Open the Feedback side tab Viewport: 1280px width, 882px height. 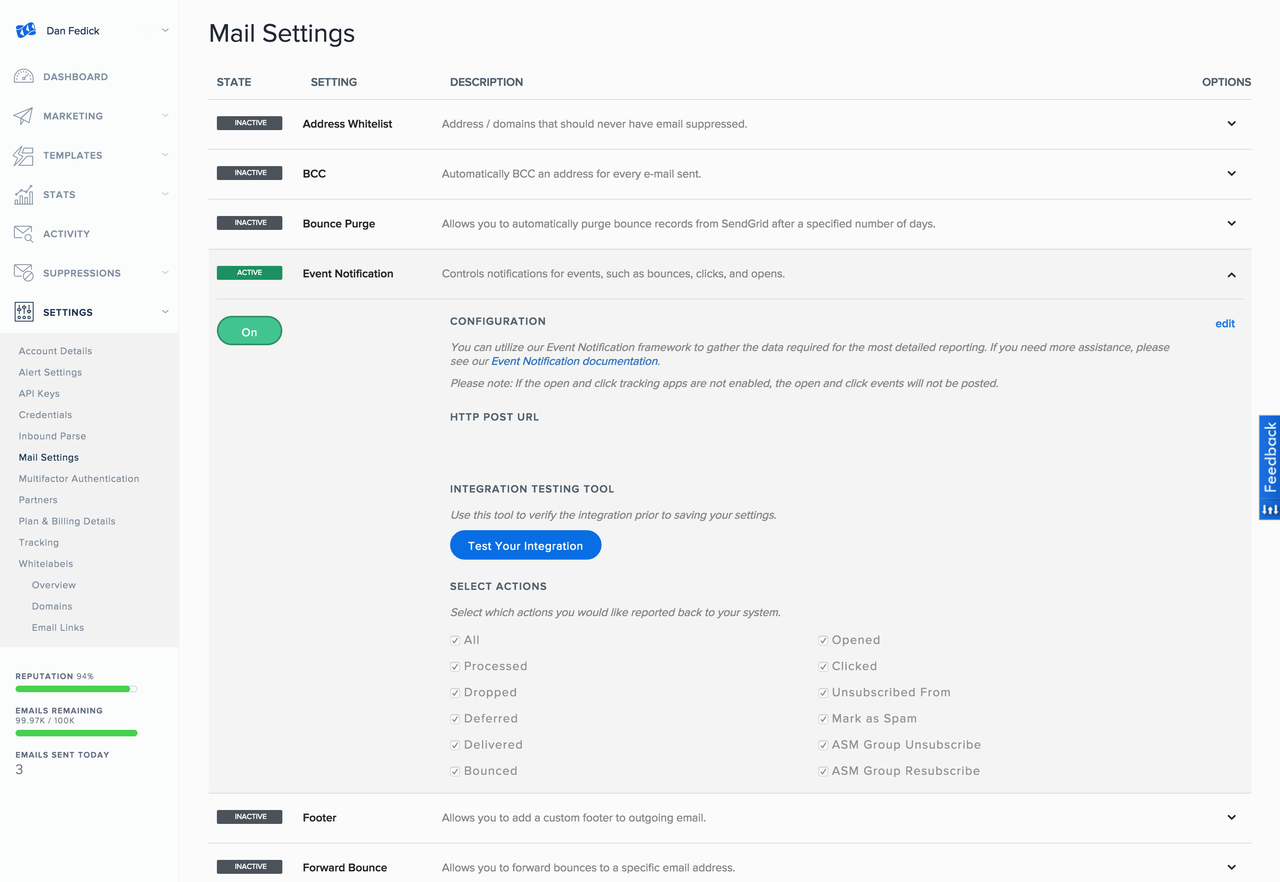point(1269,458)
